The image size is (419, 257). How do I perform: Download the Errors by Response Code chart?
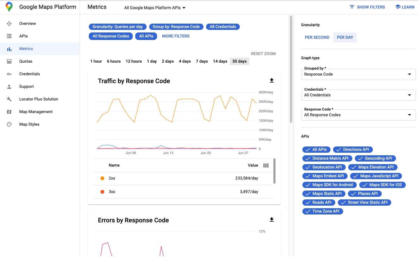[x=271, y=220]
